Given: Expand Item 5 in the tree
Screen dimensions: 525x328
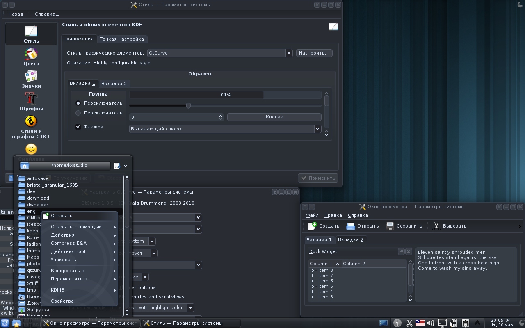Looking at the screenshot, I should pos(313,286).
